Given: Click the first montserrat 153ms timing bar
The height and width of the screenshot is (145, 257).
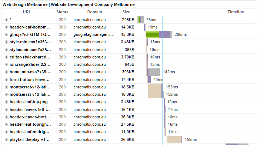Looking at the screenshot, I should [156, 87].
